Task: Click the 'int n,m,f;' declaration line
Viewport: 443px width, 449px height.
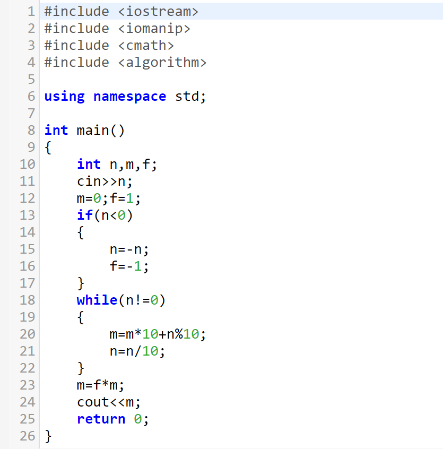Action: coord(117,165)
